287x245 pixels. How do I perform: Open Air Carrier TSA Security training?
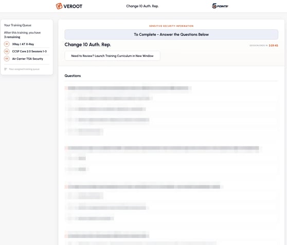[27, 59]
